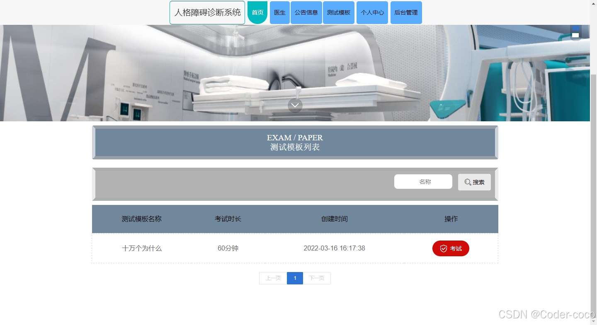
Task: Go to 下一页
Action: [x=317, y=278]
